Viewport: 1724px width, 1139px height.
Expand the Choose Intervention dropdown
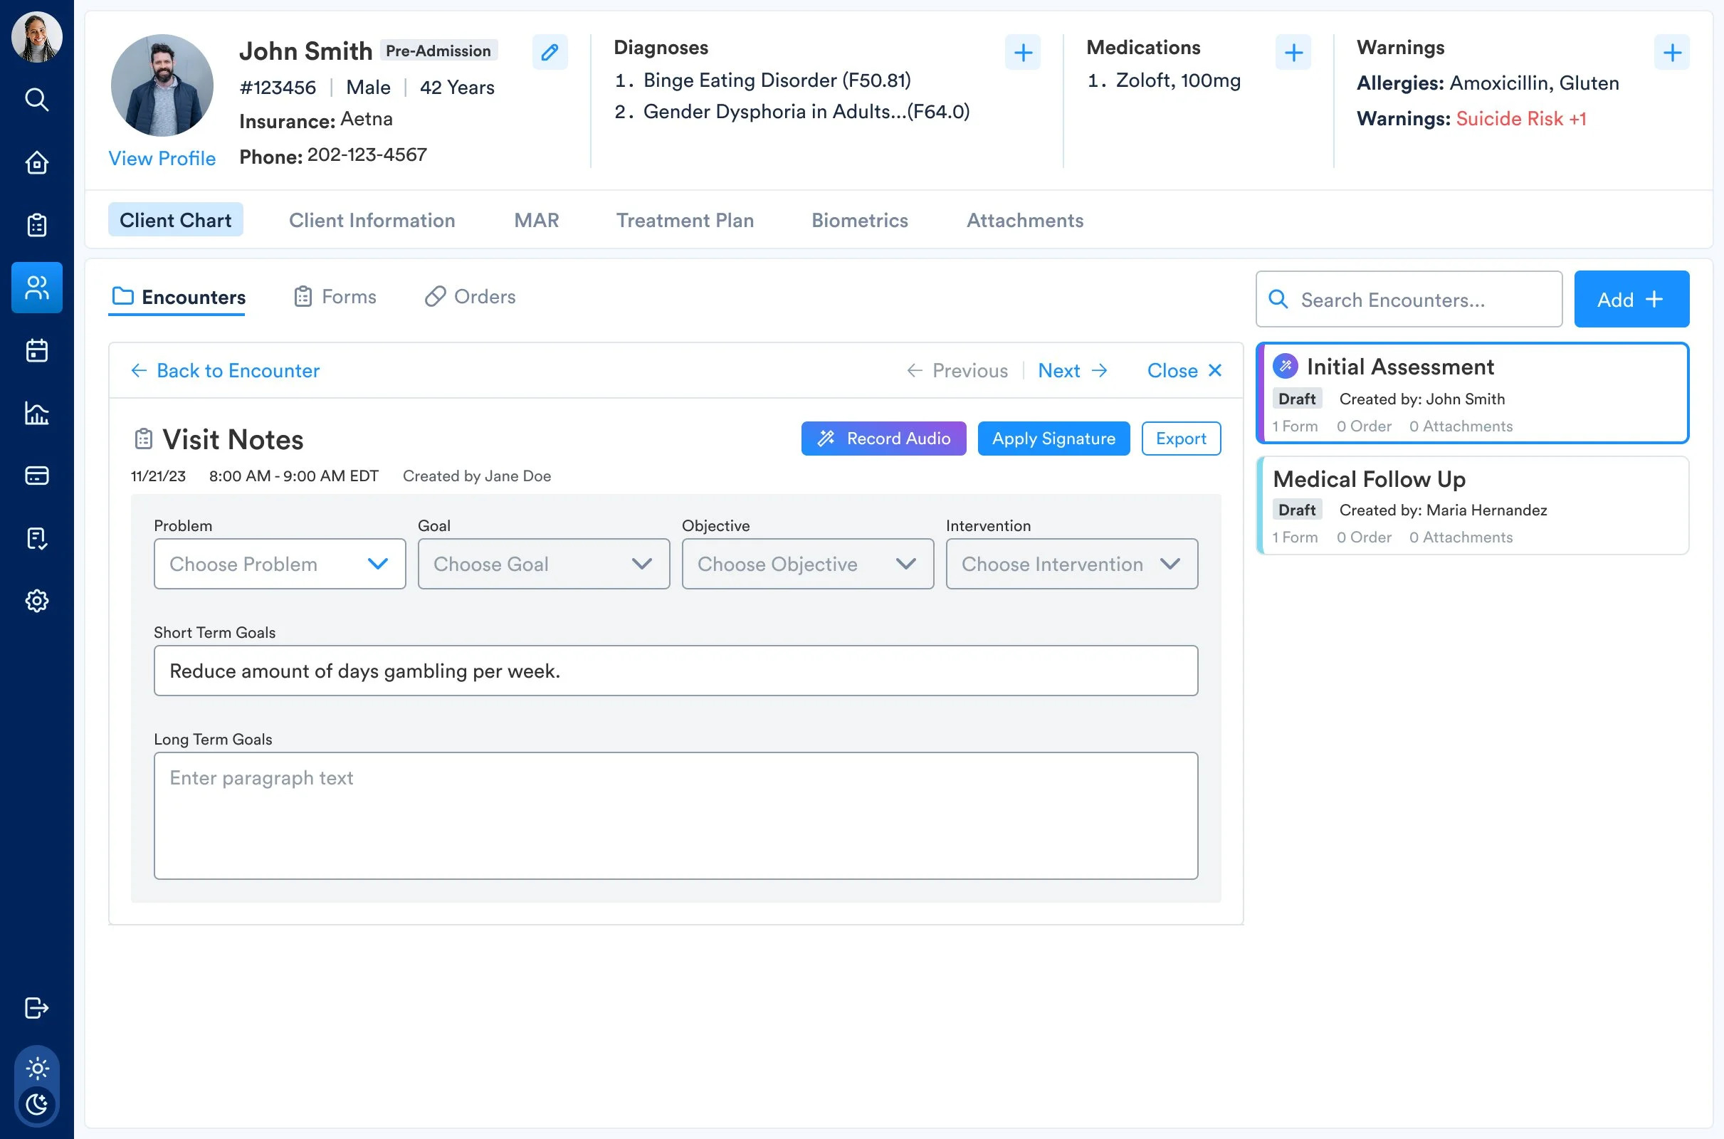click(x=1071, y=564)
